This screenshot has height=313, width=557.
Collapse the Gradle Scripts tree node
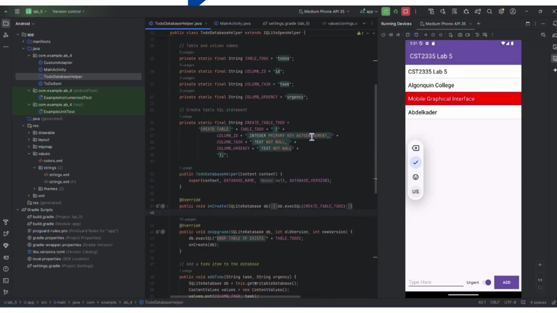[x=18, y=210]
